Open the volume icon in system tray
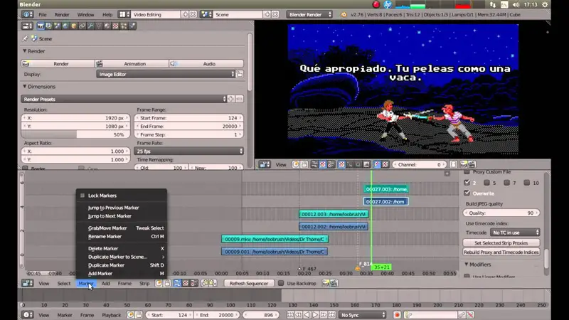 516,5
